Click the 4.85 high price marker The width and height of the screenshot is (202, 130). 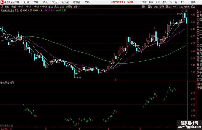tap(179, 14)
